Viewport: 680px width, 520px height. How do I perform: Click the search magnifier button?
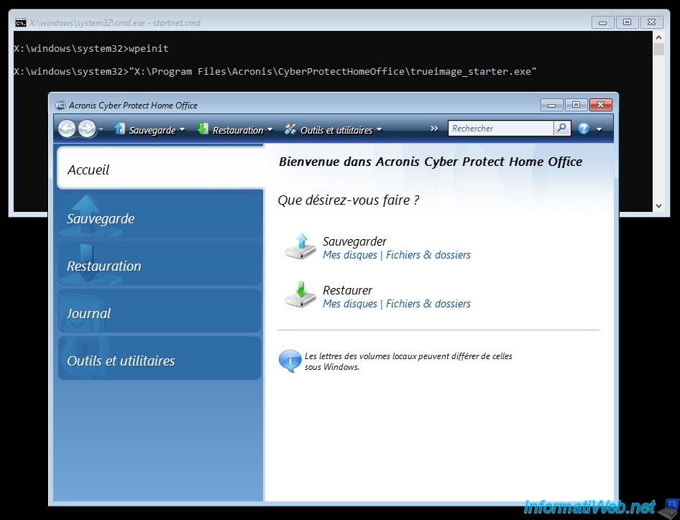pyautogui.click(x=561, y=129)
